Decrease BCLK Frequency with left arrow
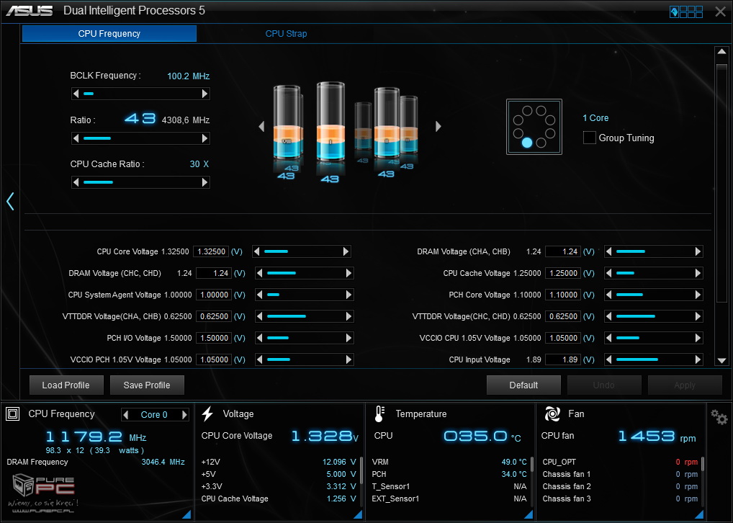Image resolution: width=733 pixels, height=523 pixels. [x=76, y=94]
